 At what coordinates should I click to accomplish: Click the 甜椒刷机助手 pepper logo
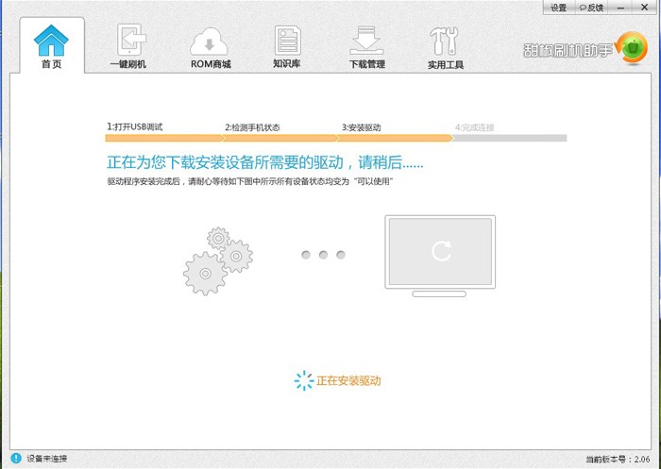click(x=631, y=49)
